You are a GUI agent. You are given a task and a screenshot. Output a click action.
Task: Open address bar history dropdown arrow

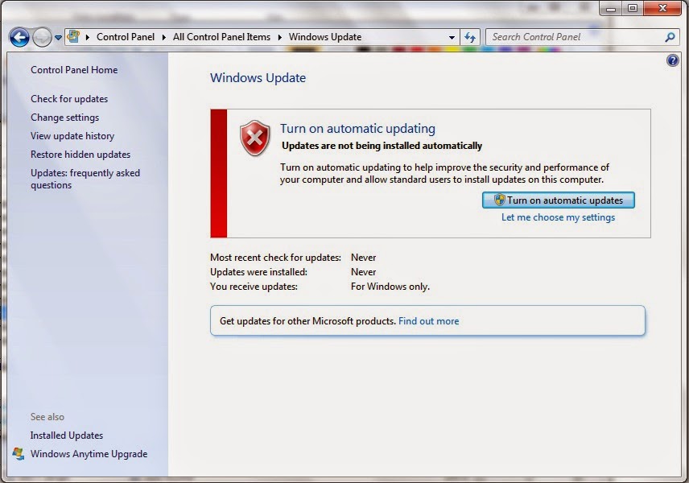pos(452,38)
